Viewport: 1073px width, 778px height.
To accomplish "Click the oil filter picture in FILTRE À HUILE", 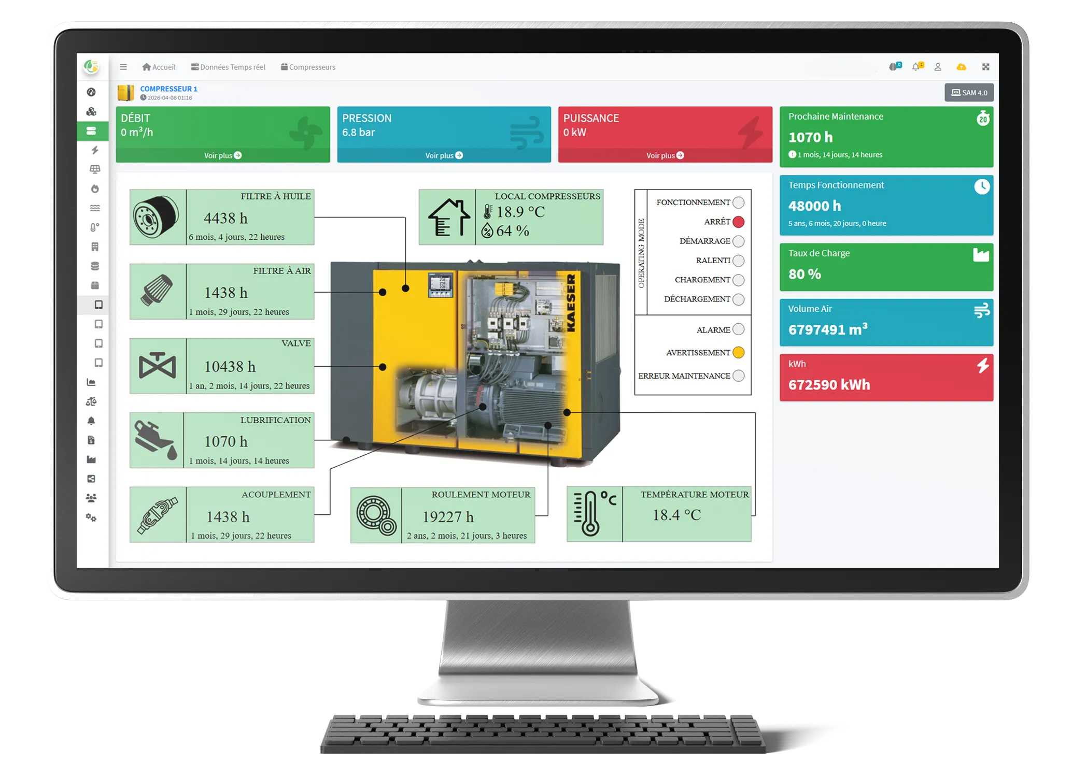I will click(157, 217).
